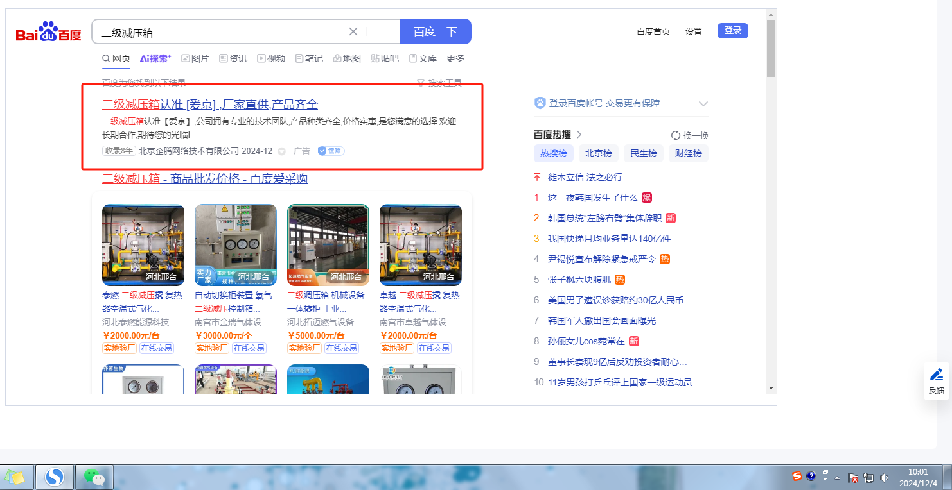952x490 pixels.
Task: Switch to the 图片 search tab
Action: tap(195, 58)
